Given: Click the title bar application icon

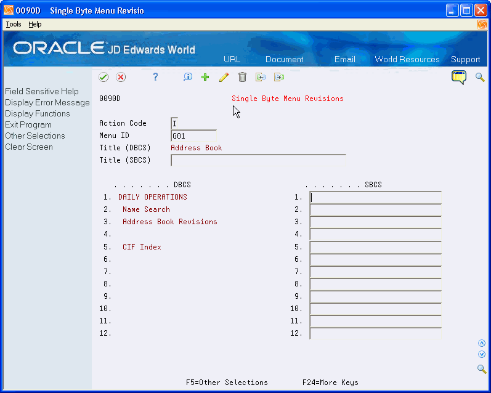Looking at the screenshot, I should click(9, 10).
